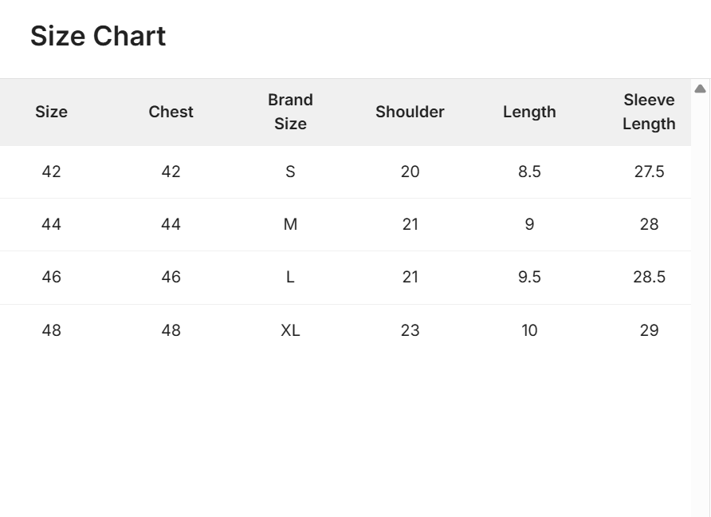Click shoulder value 20
This screenshot has width=711, height=517.
tap(410, 172)
